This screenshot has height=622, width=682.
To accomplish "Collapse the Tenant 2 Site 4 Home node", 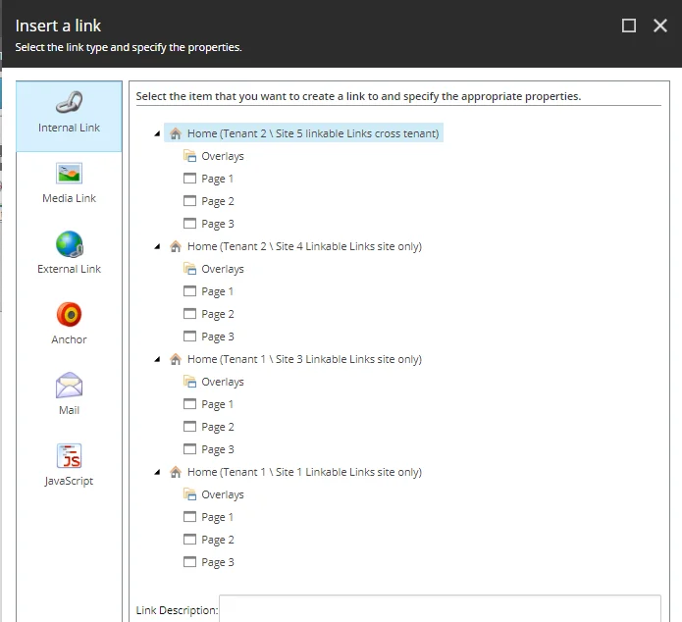I will (157, 246).
